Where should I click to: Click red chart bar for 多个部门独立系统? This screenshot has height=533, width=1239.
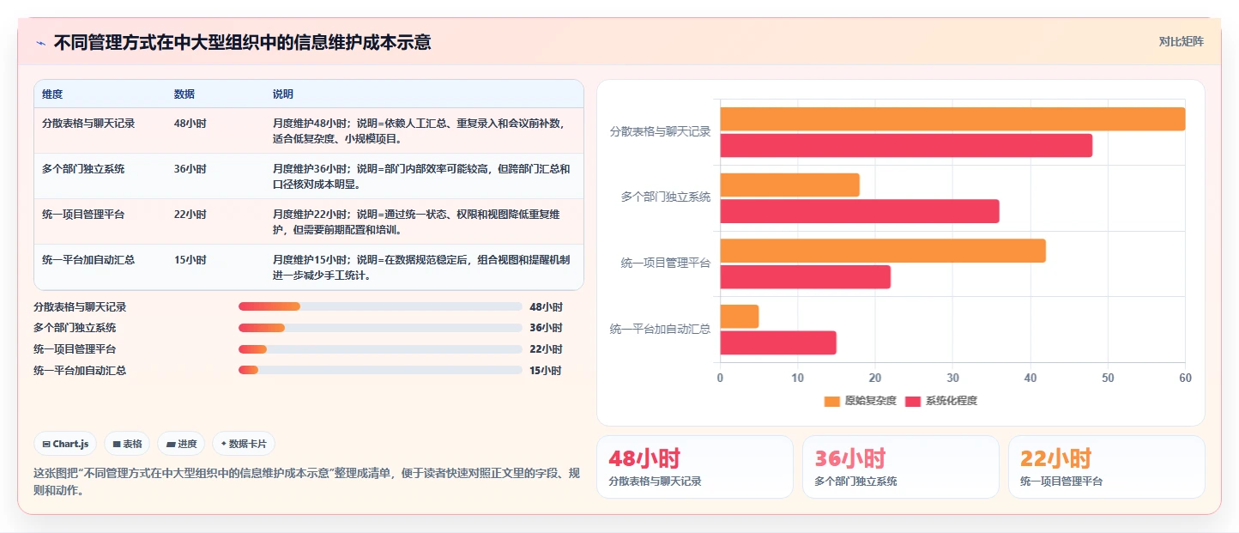pos(860,211)
